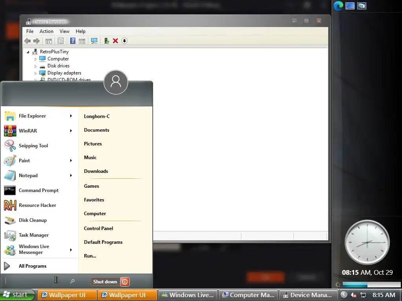Click Run... in Start menu
The height and width of the screenshot is (301, 402).
coord(90,256)
